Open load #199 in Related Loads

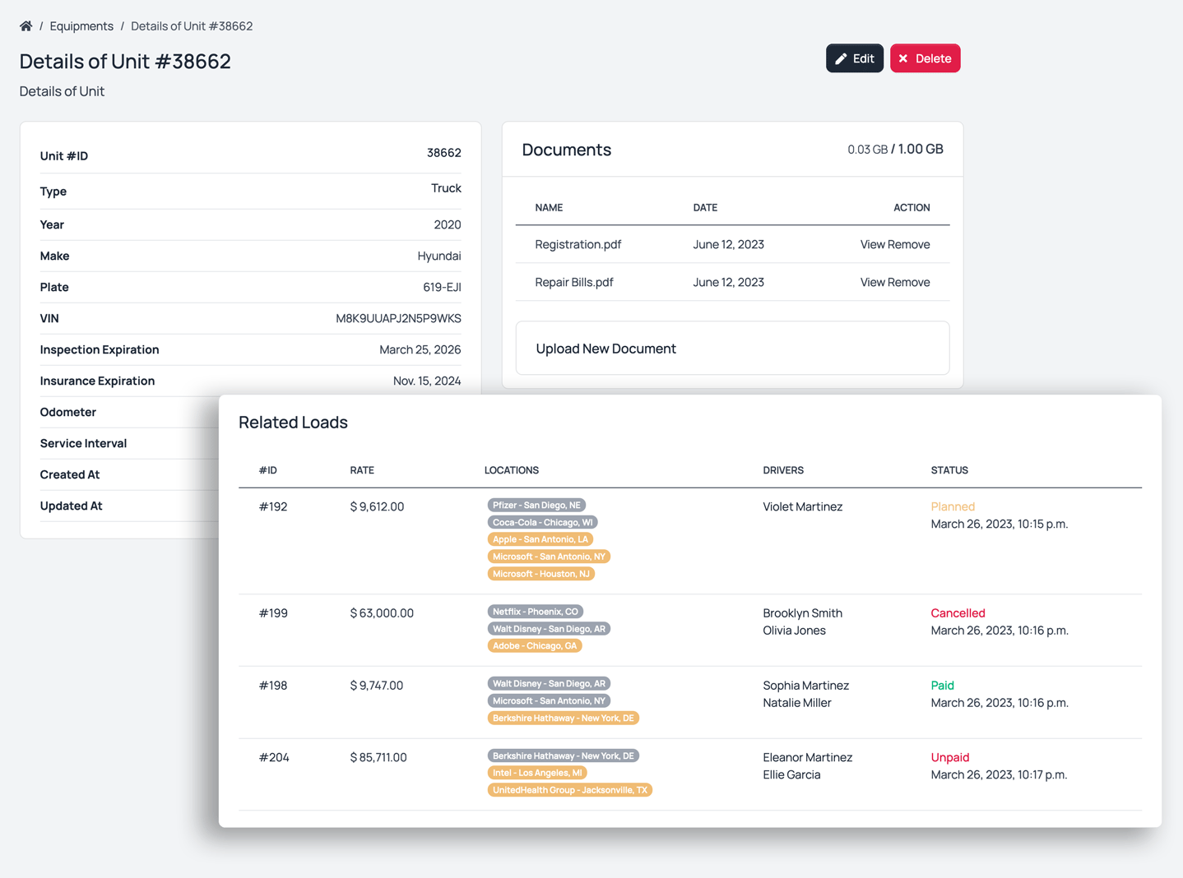pos(273,613)
